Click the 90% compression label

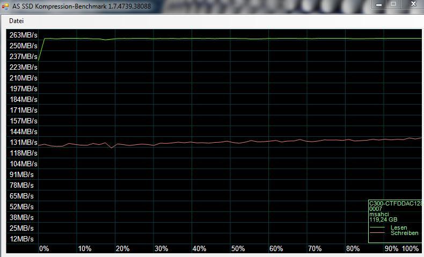point(392,248)
